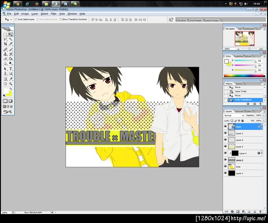Select the Shape tool
Viewport: 268px width, 223px height.
pyautogui.click(x=11, y=73)
